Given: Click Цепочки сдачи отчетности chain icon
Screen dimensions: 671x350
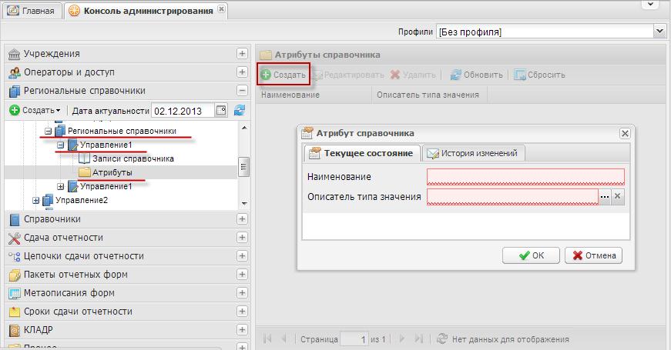Looking at the screenshot, I should 14,256.
